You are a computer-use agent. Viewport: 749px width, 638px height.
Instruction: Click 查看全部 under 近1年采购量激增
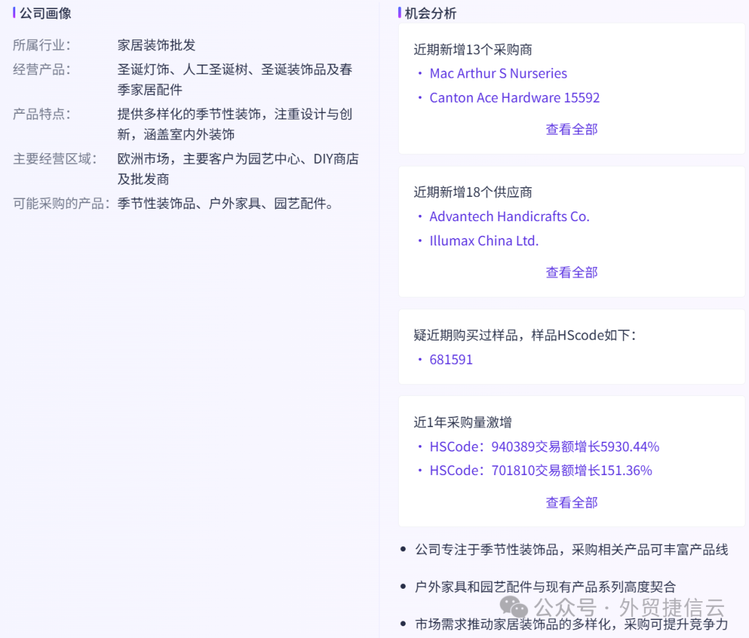pyautogui.click(x=571, y=502)
